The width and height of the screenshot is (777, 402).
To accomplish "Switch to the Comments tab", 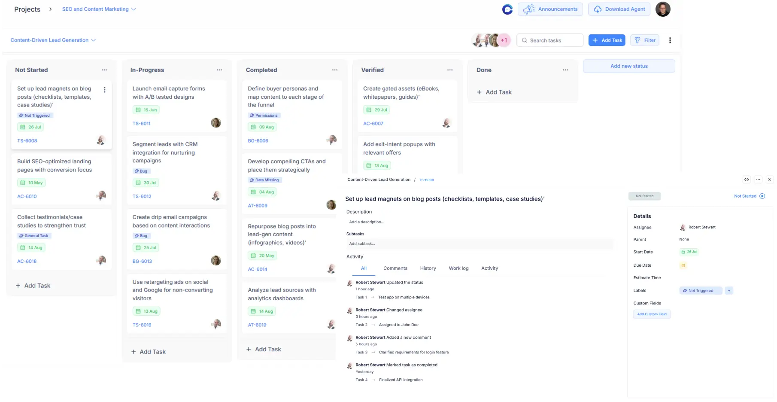I will tap(395, 268).
